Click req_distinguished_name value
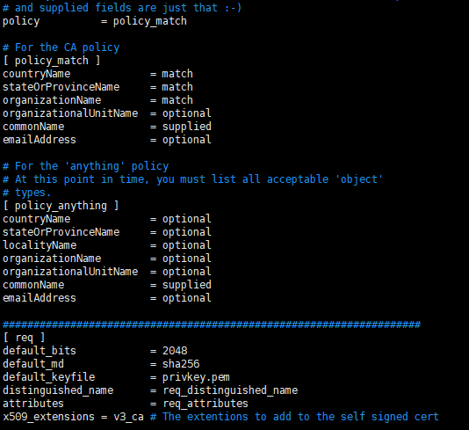The image size is (469, 430). pos(230,390)
